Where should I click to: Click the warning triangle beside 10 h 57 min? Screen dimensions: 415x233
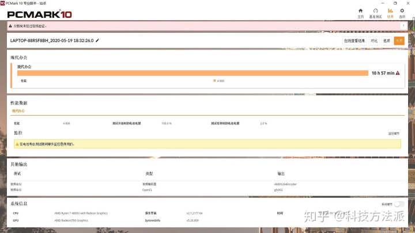pyautogui.click(x=398, y=73)
